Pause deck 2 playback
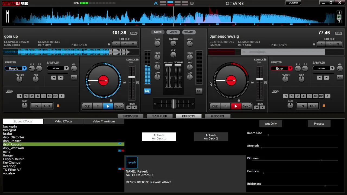 pyautogui.click(x=226, y=106)
